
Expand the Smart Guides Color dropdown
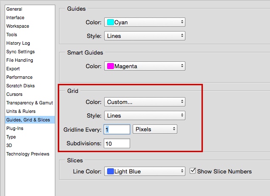pos(145,66)
